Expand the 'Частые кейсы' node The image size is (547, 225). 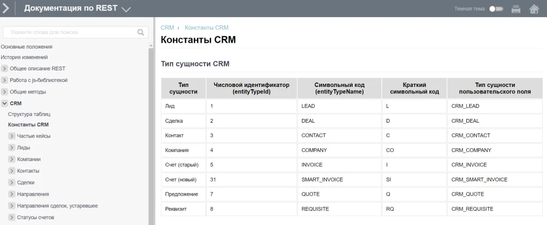pos(12,136)
